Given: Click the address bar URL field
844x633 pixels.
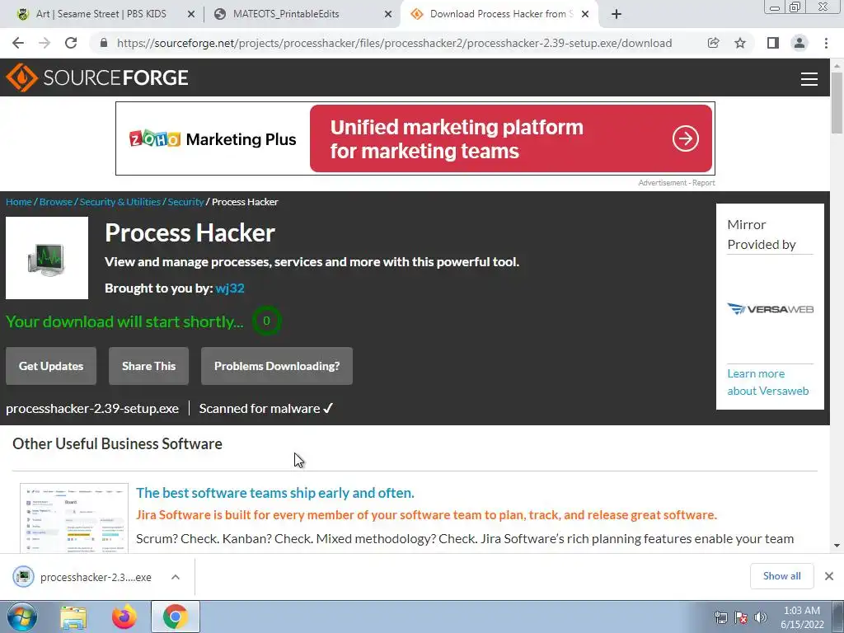Looking at the screenshot, I should point(394,43).
